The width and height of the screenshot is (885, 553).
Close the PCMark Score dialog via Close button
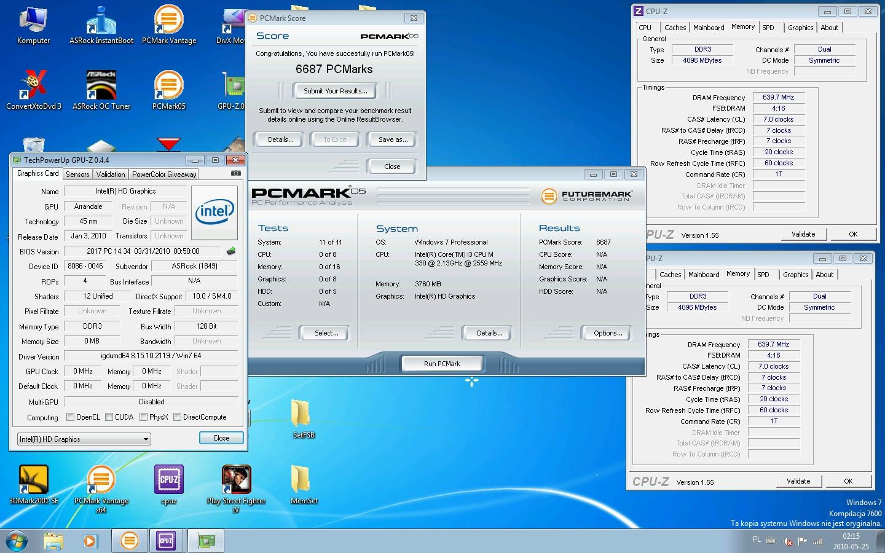click(x=392, y=167)
